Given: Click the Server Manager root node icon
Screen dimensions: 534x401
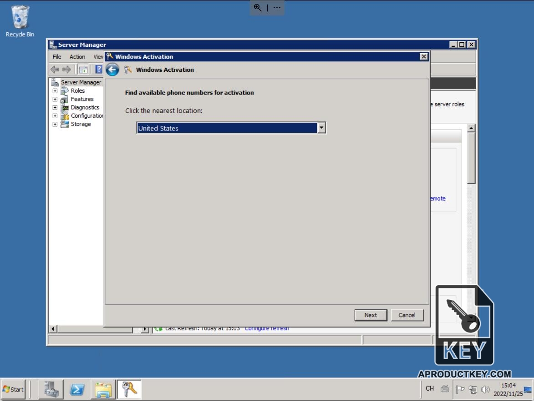Looking at the screenshot, I should 55,82.
